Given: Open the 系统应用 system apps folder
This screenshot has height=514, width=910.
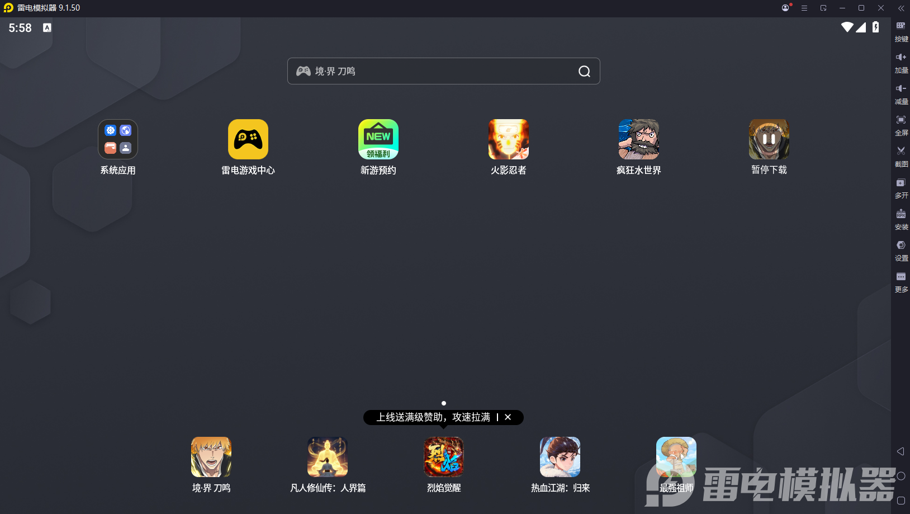Looking at the screenshot, I should (x=118, y=139).
